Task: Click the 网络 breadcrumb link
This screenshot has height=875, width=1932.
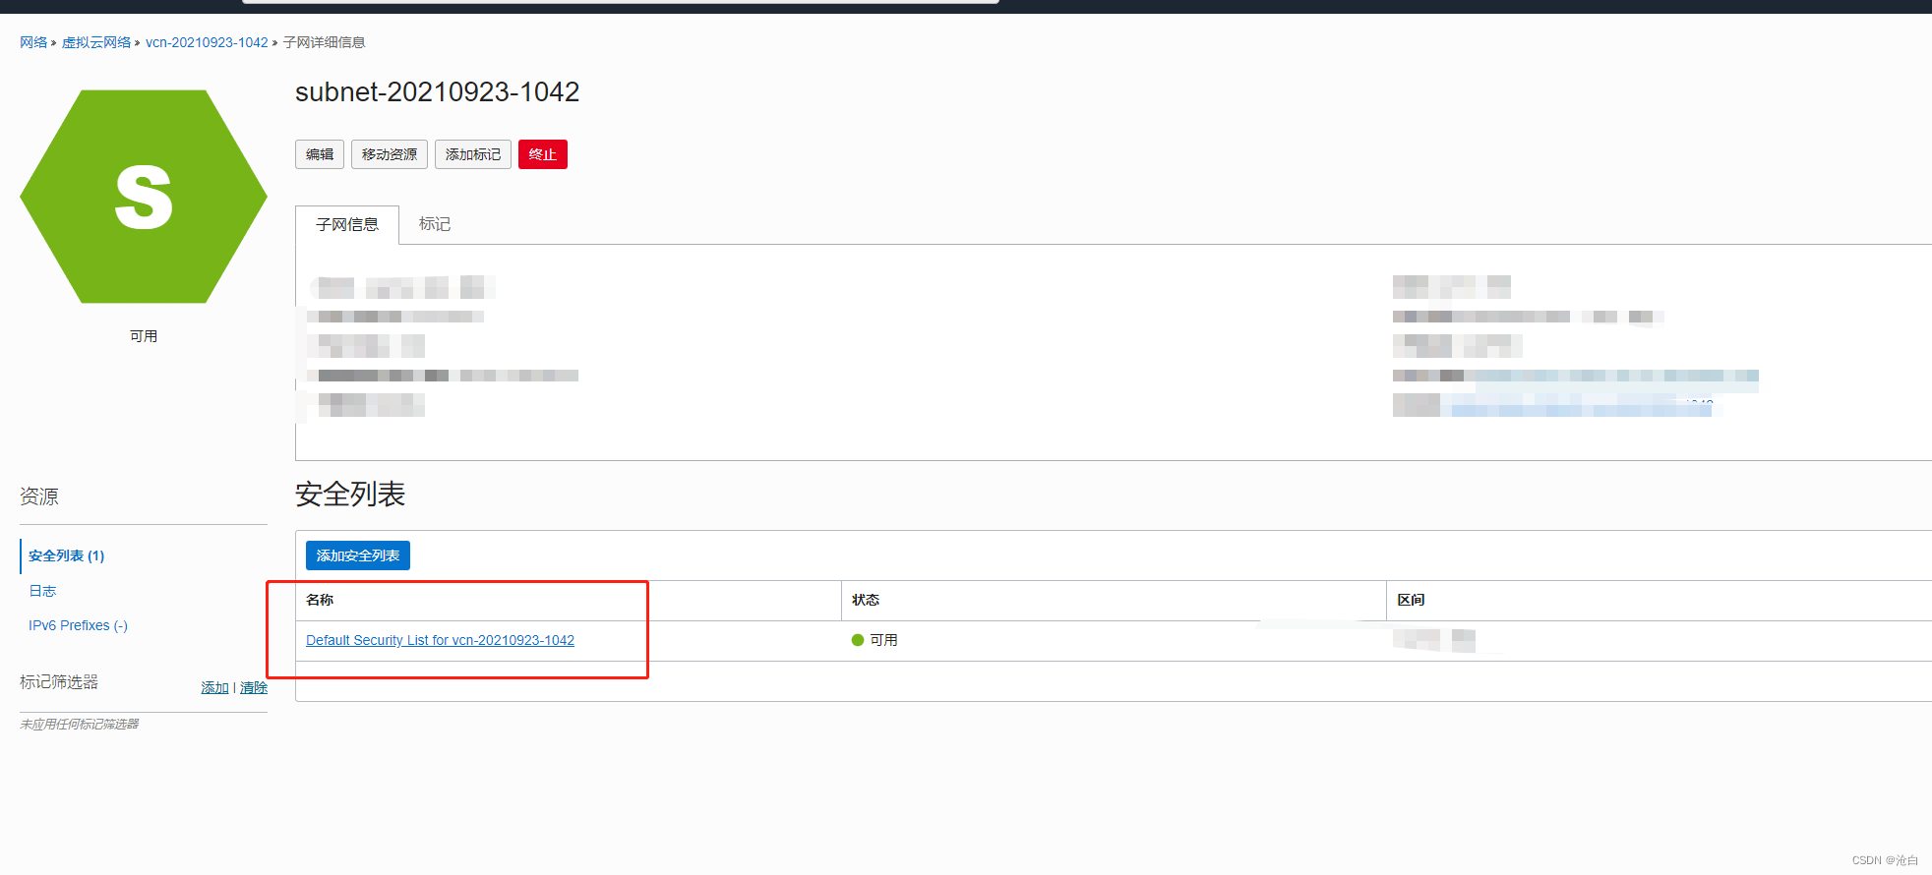Action: 33,42
